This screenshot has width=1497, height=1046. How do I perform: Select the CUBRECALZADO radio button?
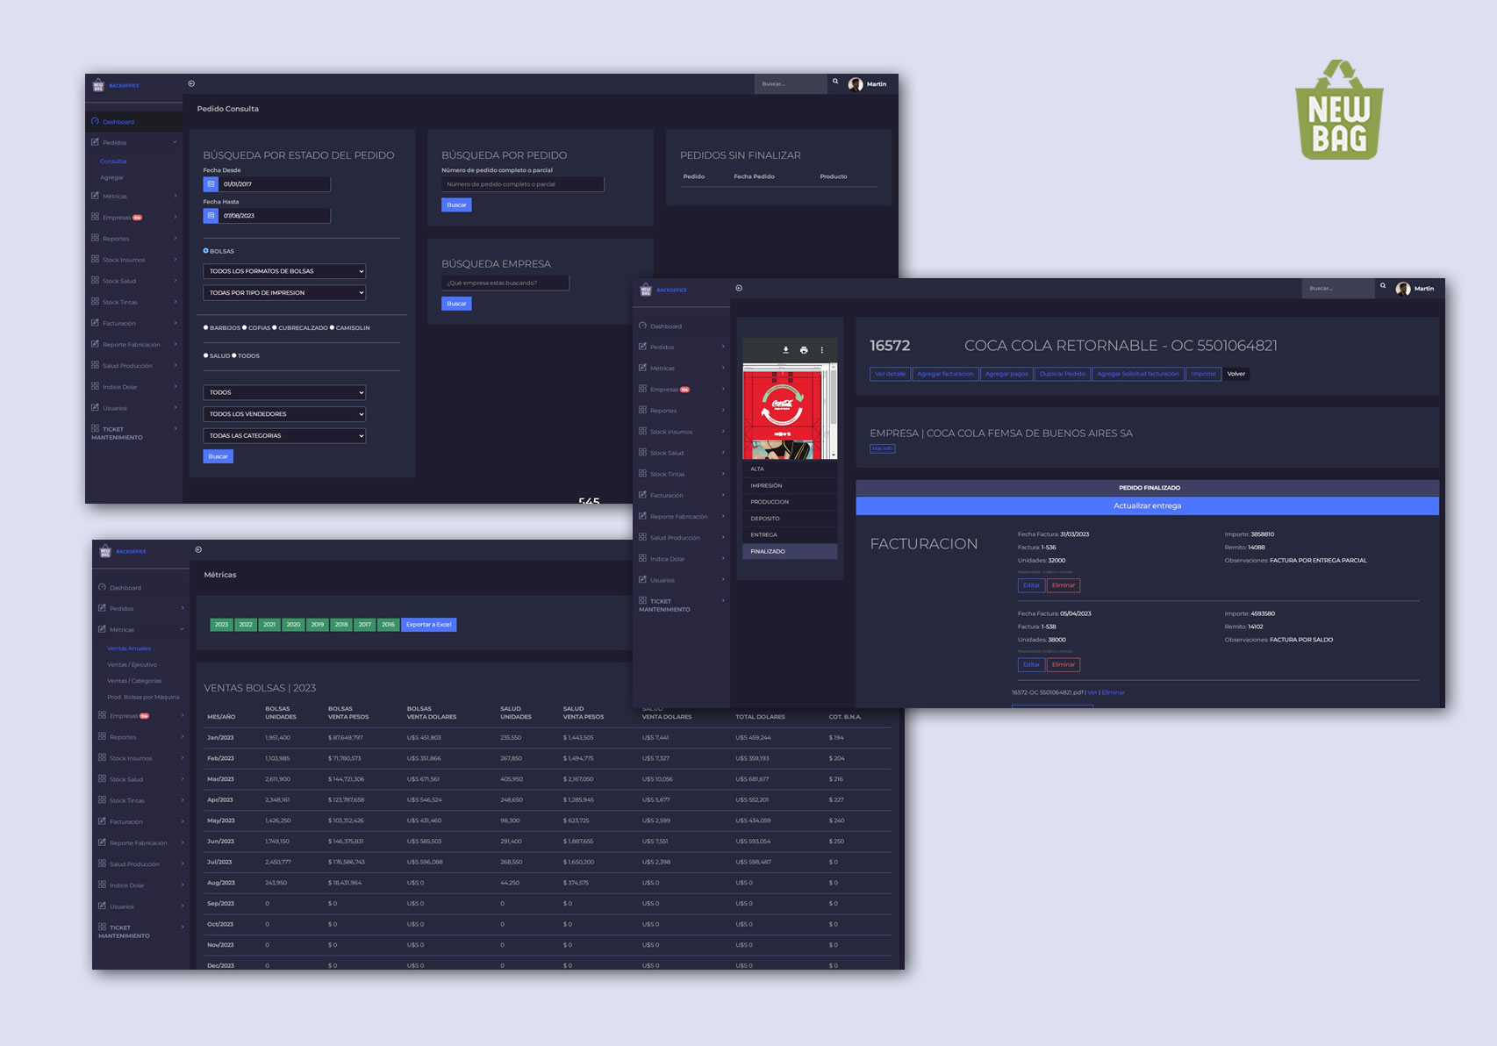point(275,327)
